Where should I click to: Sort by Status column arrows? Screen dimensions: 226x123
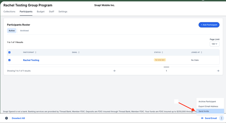coord(162,52)
